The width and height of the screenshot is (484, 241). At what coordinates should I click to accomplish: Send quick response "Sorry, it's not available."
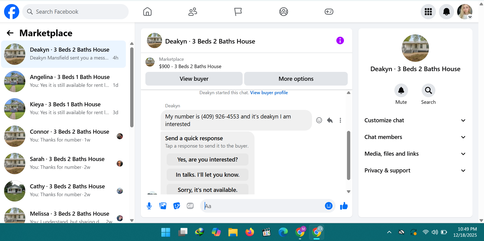coord(207,189)
